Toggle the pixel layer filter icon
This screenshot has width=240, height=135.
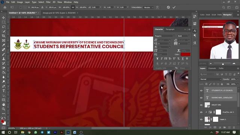tap(217, 74)
